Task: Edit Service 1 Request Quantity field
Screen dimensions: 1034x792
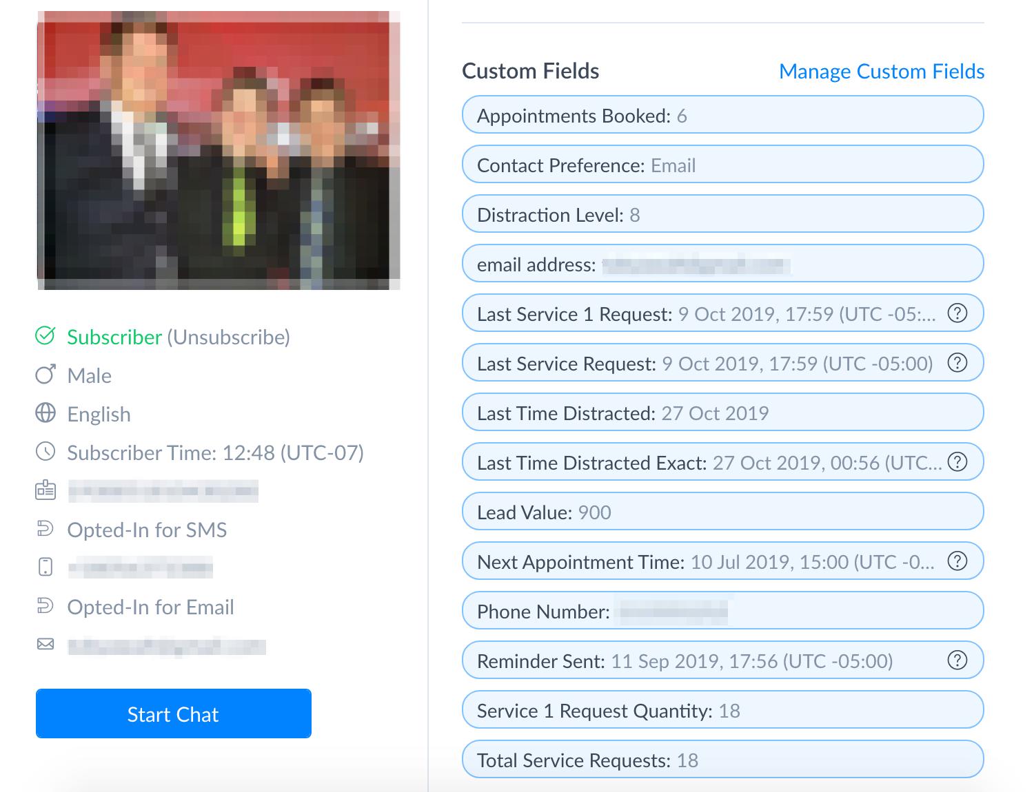Action: (723, 710)
